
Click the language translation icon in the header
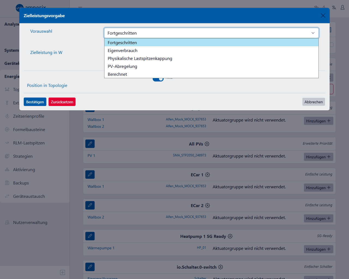(x=334, y=8)
